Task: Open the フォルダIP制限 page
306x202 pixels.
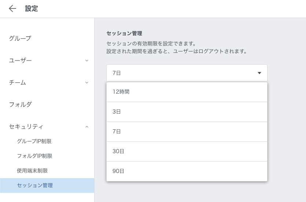Action: [34, 156]
